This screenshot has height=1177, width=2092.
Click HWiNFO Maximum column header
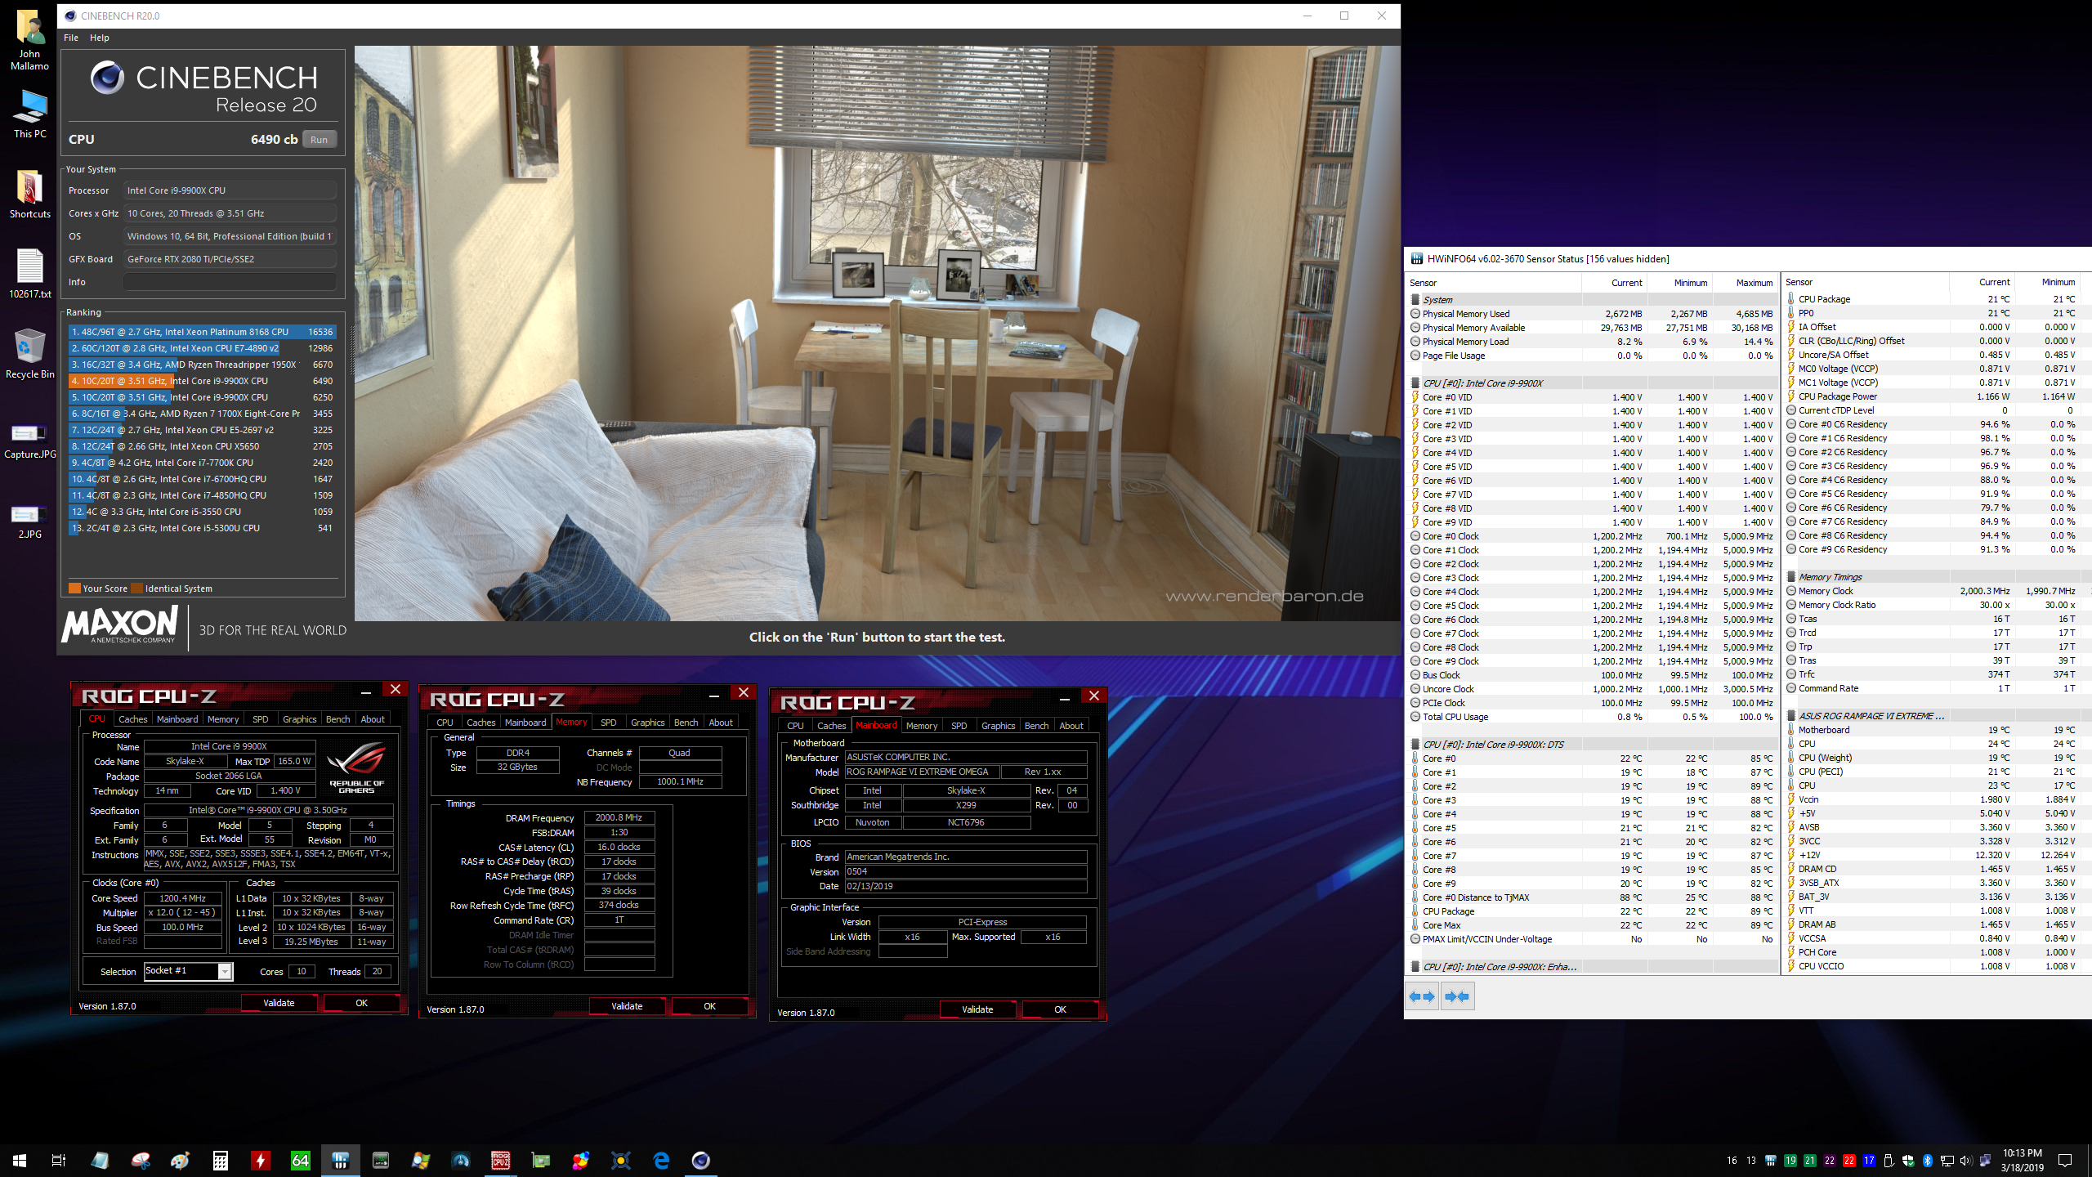pos(1745,283)
